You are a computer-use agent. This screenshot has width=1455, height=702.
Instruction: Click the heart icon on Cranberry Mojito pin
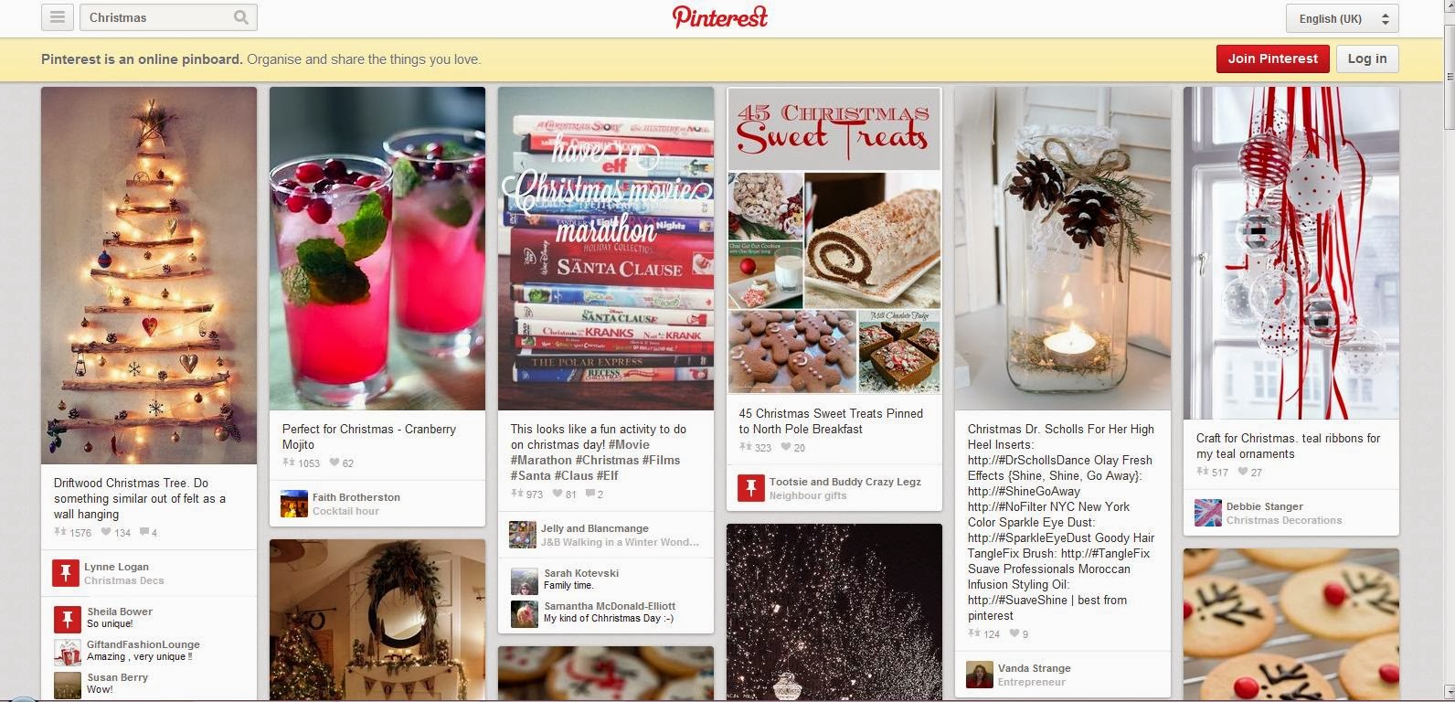coord(335,463)
